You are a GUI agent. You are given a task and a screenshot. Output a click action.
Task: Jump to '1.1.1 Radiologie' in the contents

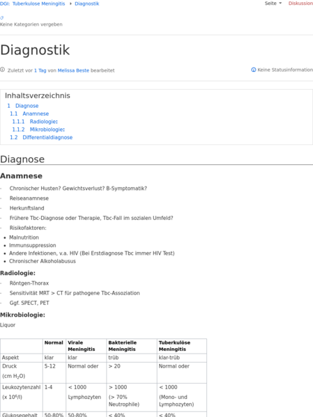pyautogui.click(x=35, y=122)
